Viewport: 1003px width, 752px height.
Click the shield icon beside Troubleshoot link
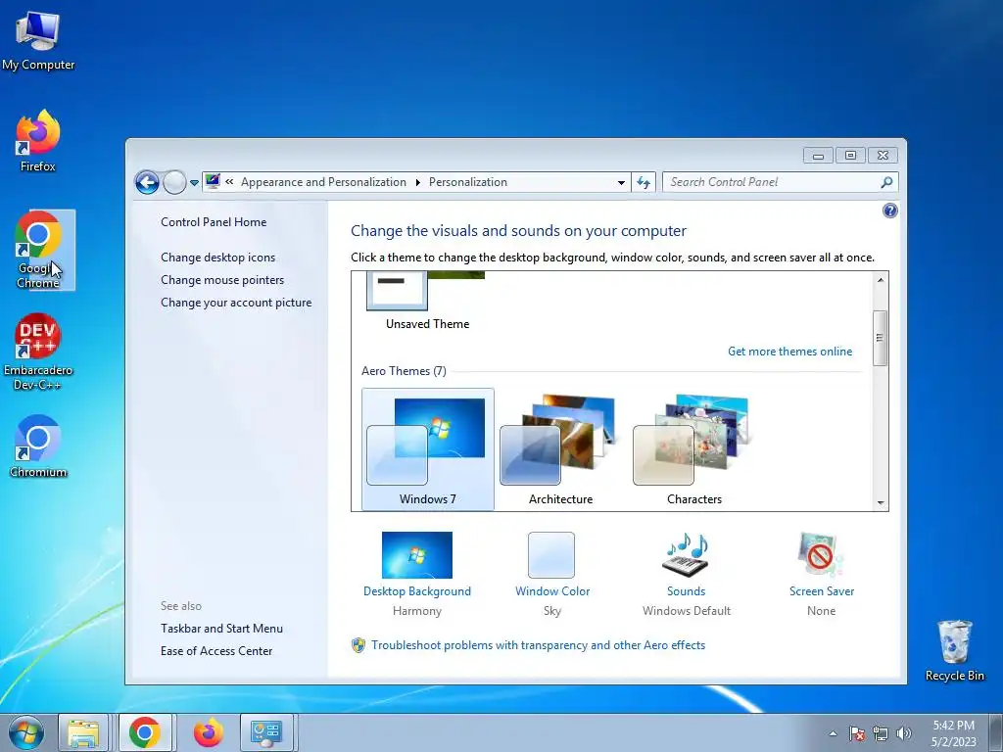coord(358,645)
